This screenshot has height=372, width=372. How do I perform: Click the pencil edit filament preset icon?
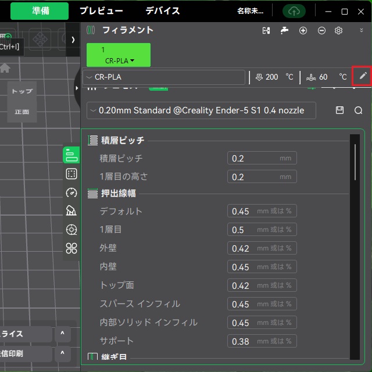tap(363, 76)
